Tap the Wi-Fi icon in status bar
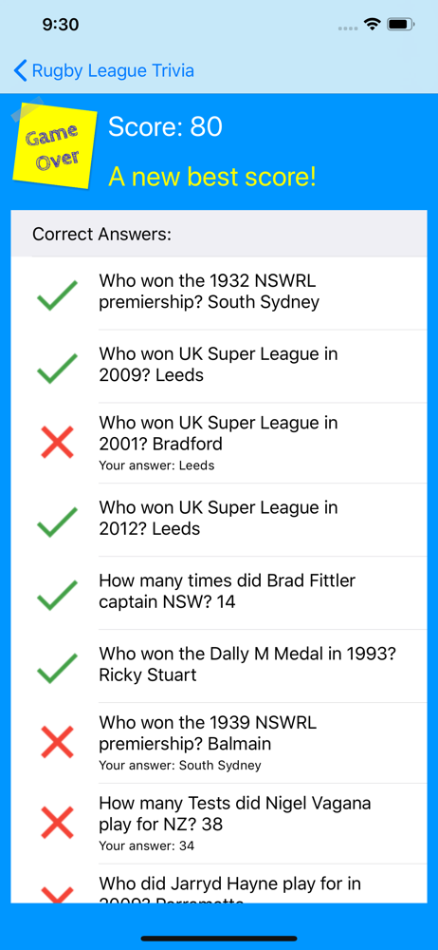The width and height of the screenshot is (438, 950). tap(372, 25)
